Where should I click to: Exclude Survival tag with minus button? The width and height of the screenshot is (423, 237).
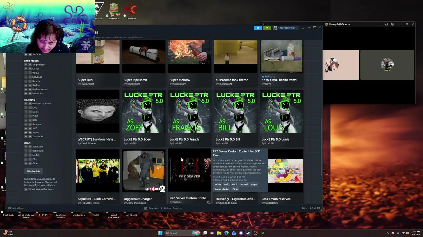click(30, 81)
